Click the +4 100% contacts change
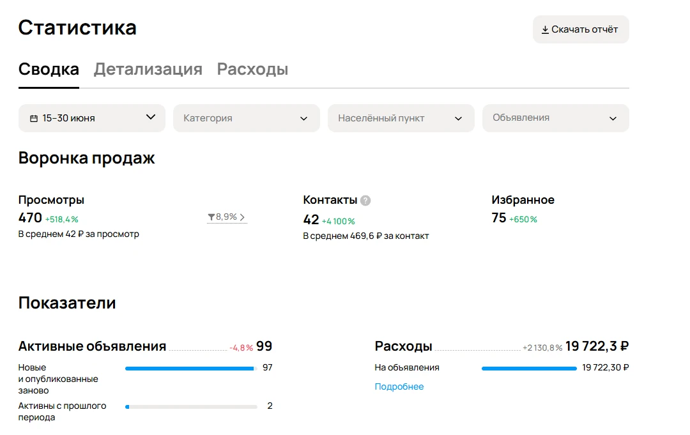The height and width of the screenshot is (435, 690). [x=339, y=221]
